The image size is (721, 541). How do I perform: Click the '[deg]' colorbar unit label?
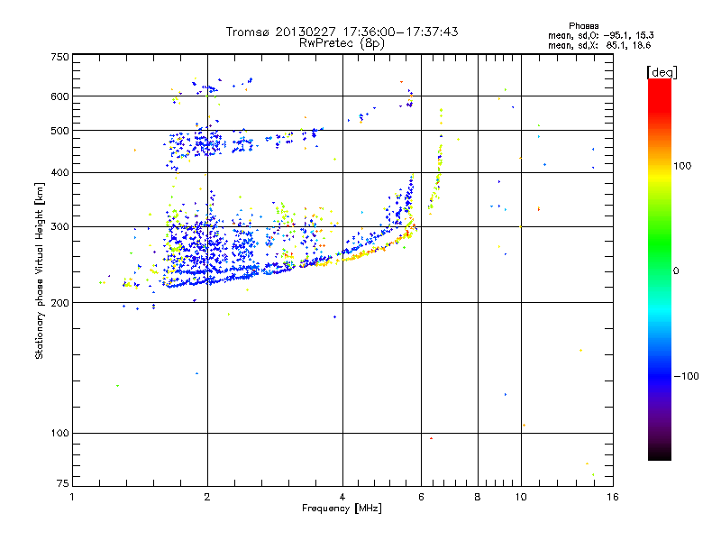662,72
